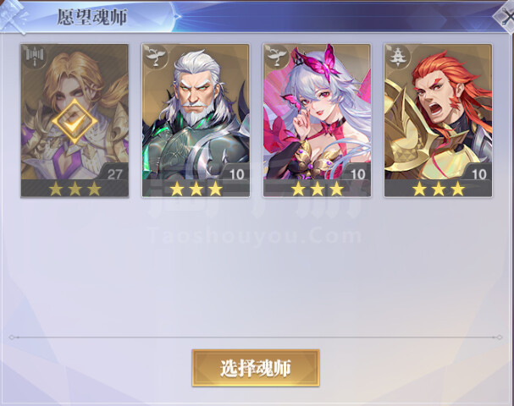Image resolution: width=514 pixels, height=406 pixels.
Task: Click the wing class icon on butterfly girl card
Action: click(x=276, y=57)
